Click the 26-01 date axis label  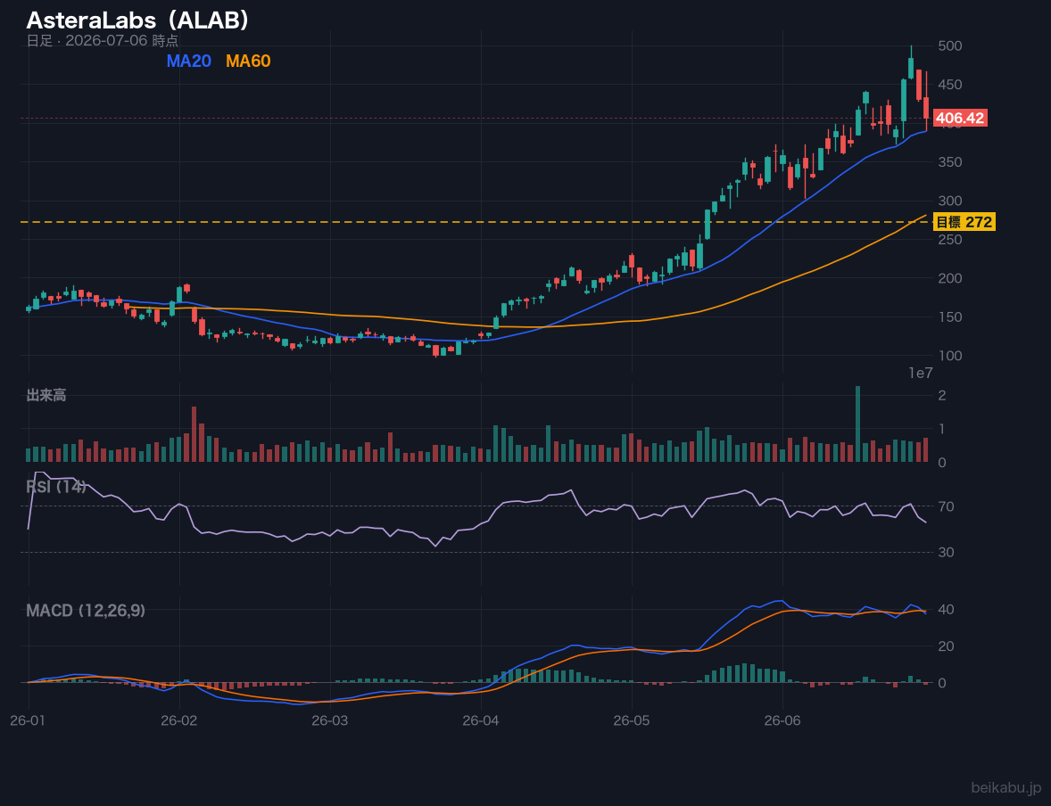pyautogui.click(x=29, y=721)
